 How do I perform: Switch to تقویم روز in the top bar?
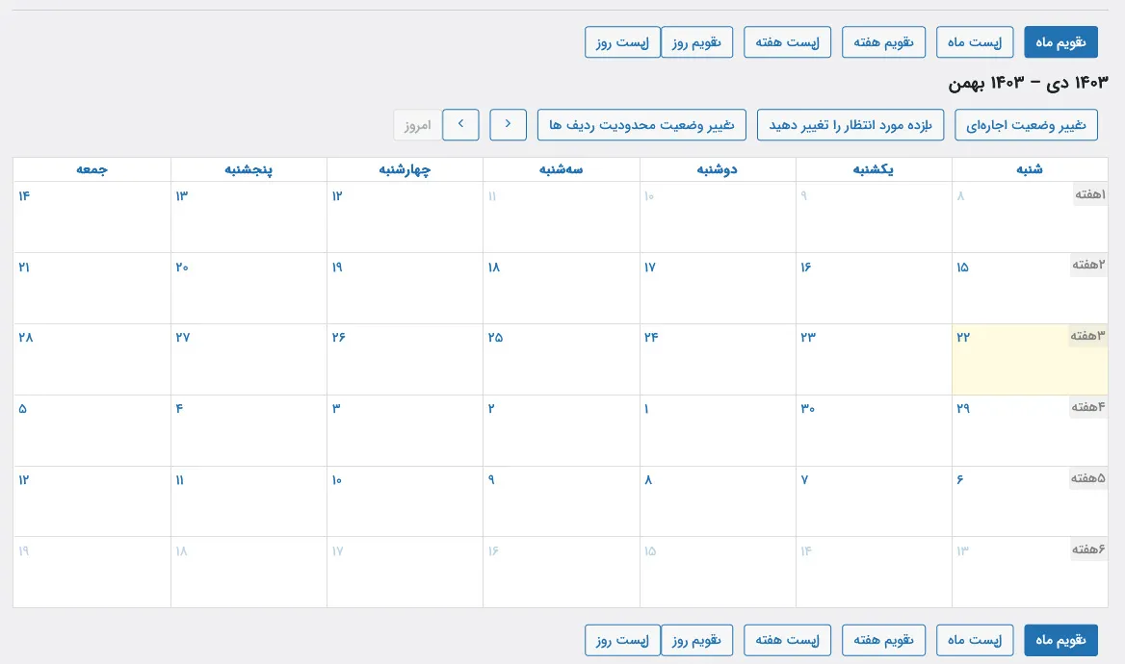coord(696,42)
